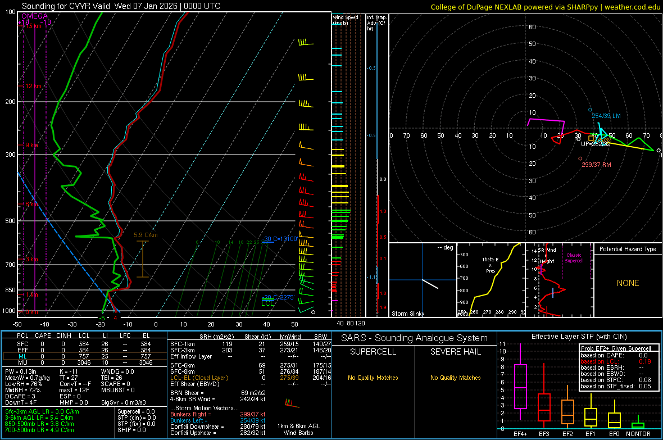Click the magenta EF4+ box plot
This screenshot has width=663, height=440.
click(x=520, y=381)
